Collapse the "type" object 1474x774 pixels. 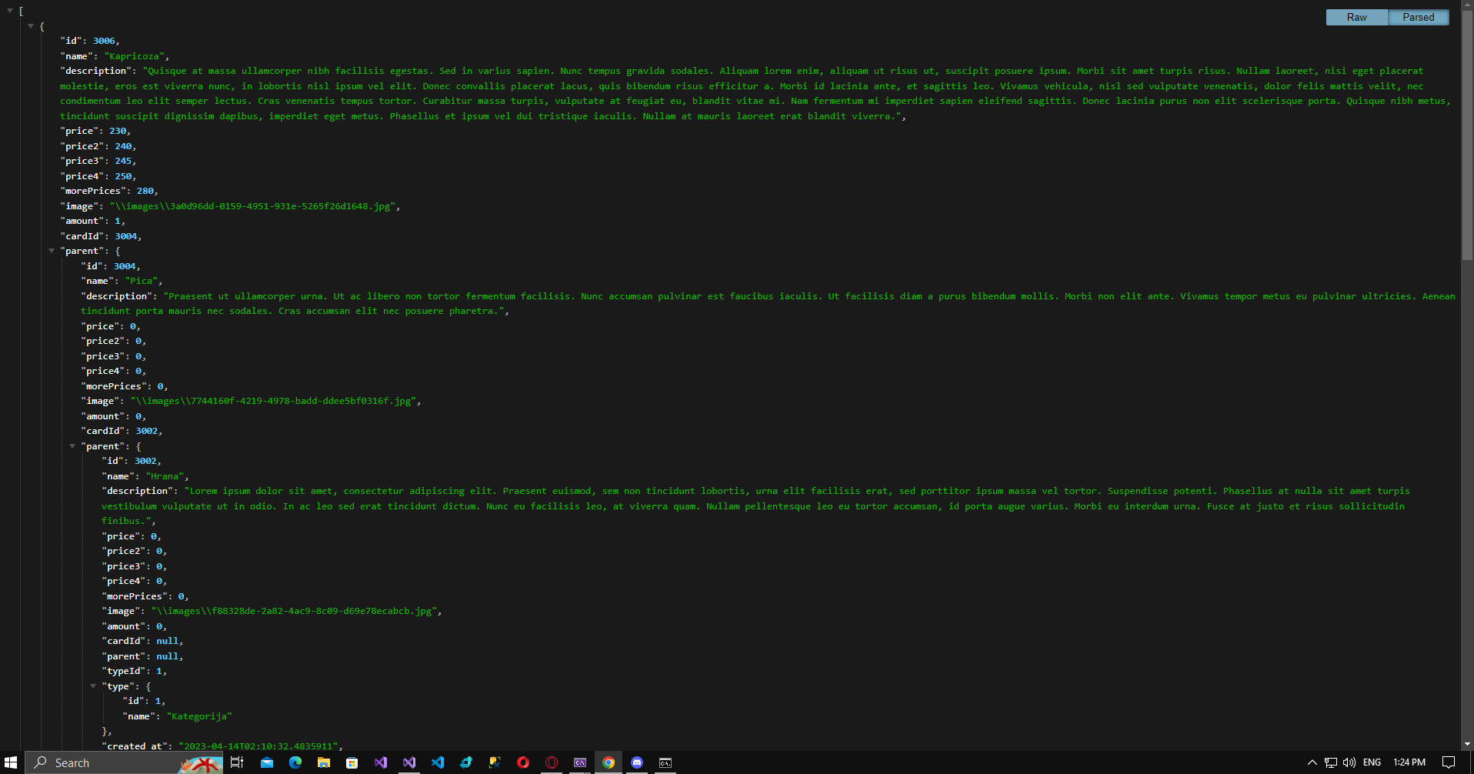[93, 686]
